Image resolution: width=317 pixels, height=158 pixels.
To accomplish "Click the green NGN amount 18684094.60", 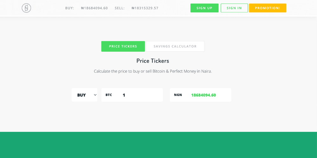I will click(x=204, y=95).
